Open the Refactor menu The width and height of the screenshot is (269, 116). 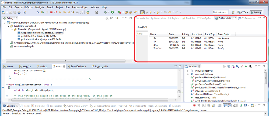(x=29, y=7)
